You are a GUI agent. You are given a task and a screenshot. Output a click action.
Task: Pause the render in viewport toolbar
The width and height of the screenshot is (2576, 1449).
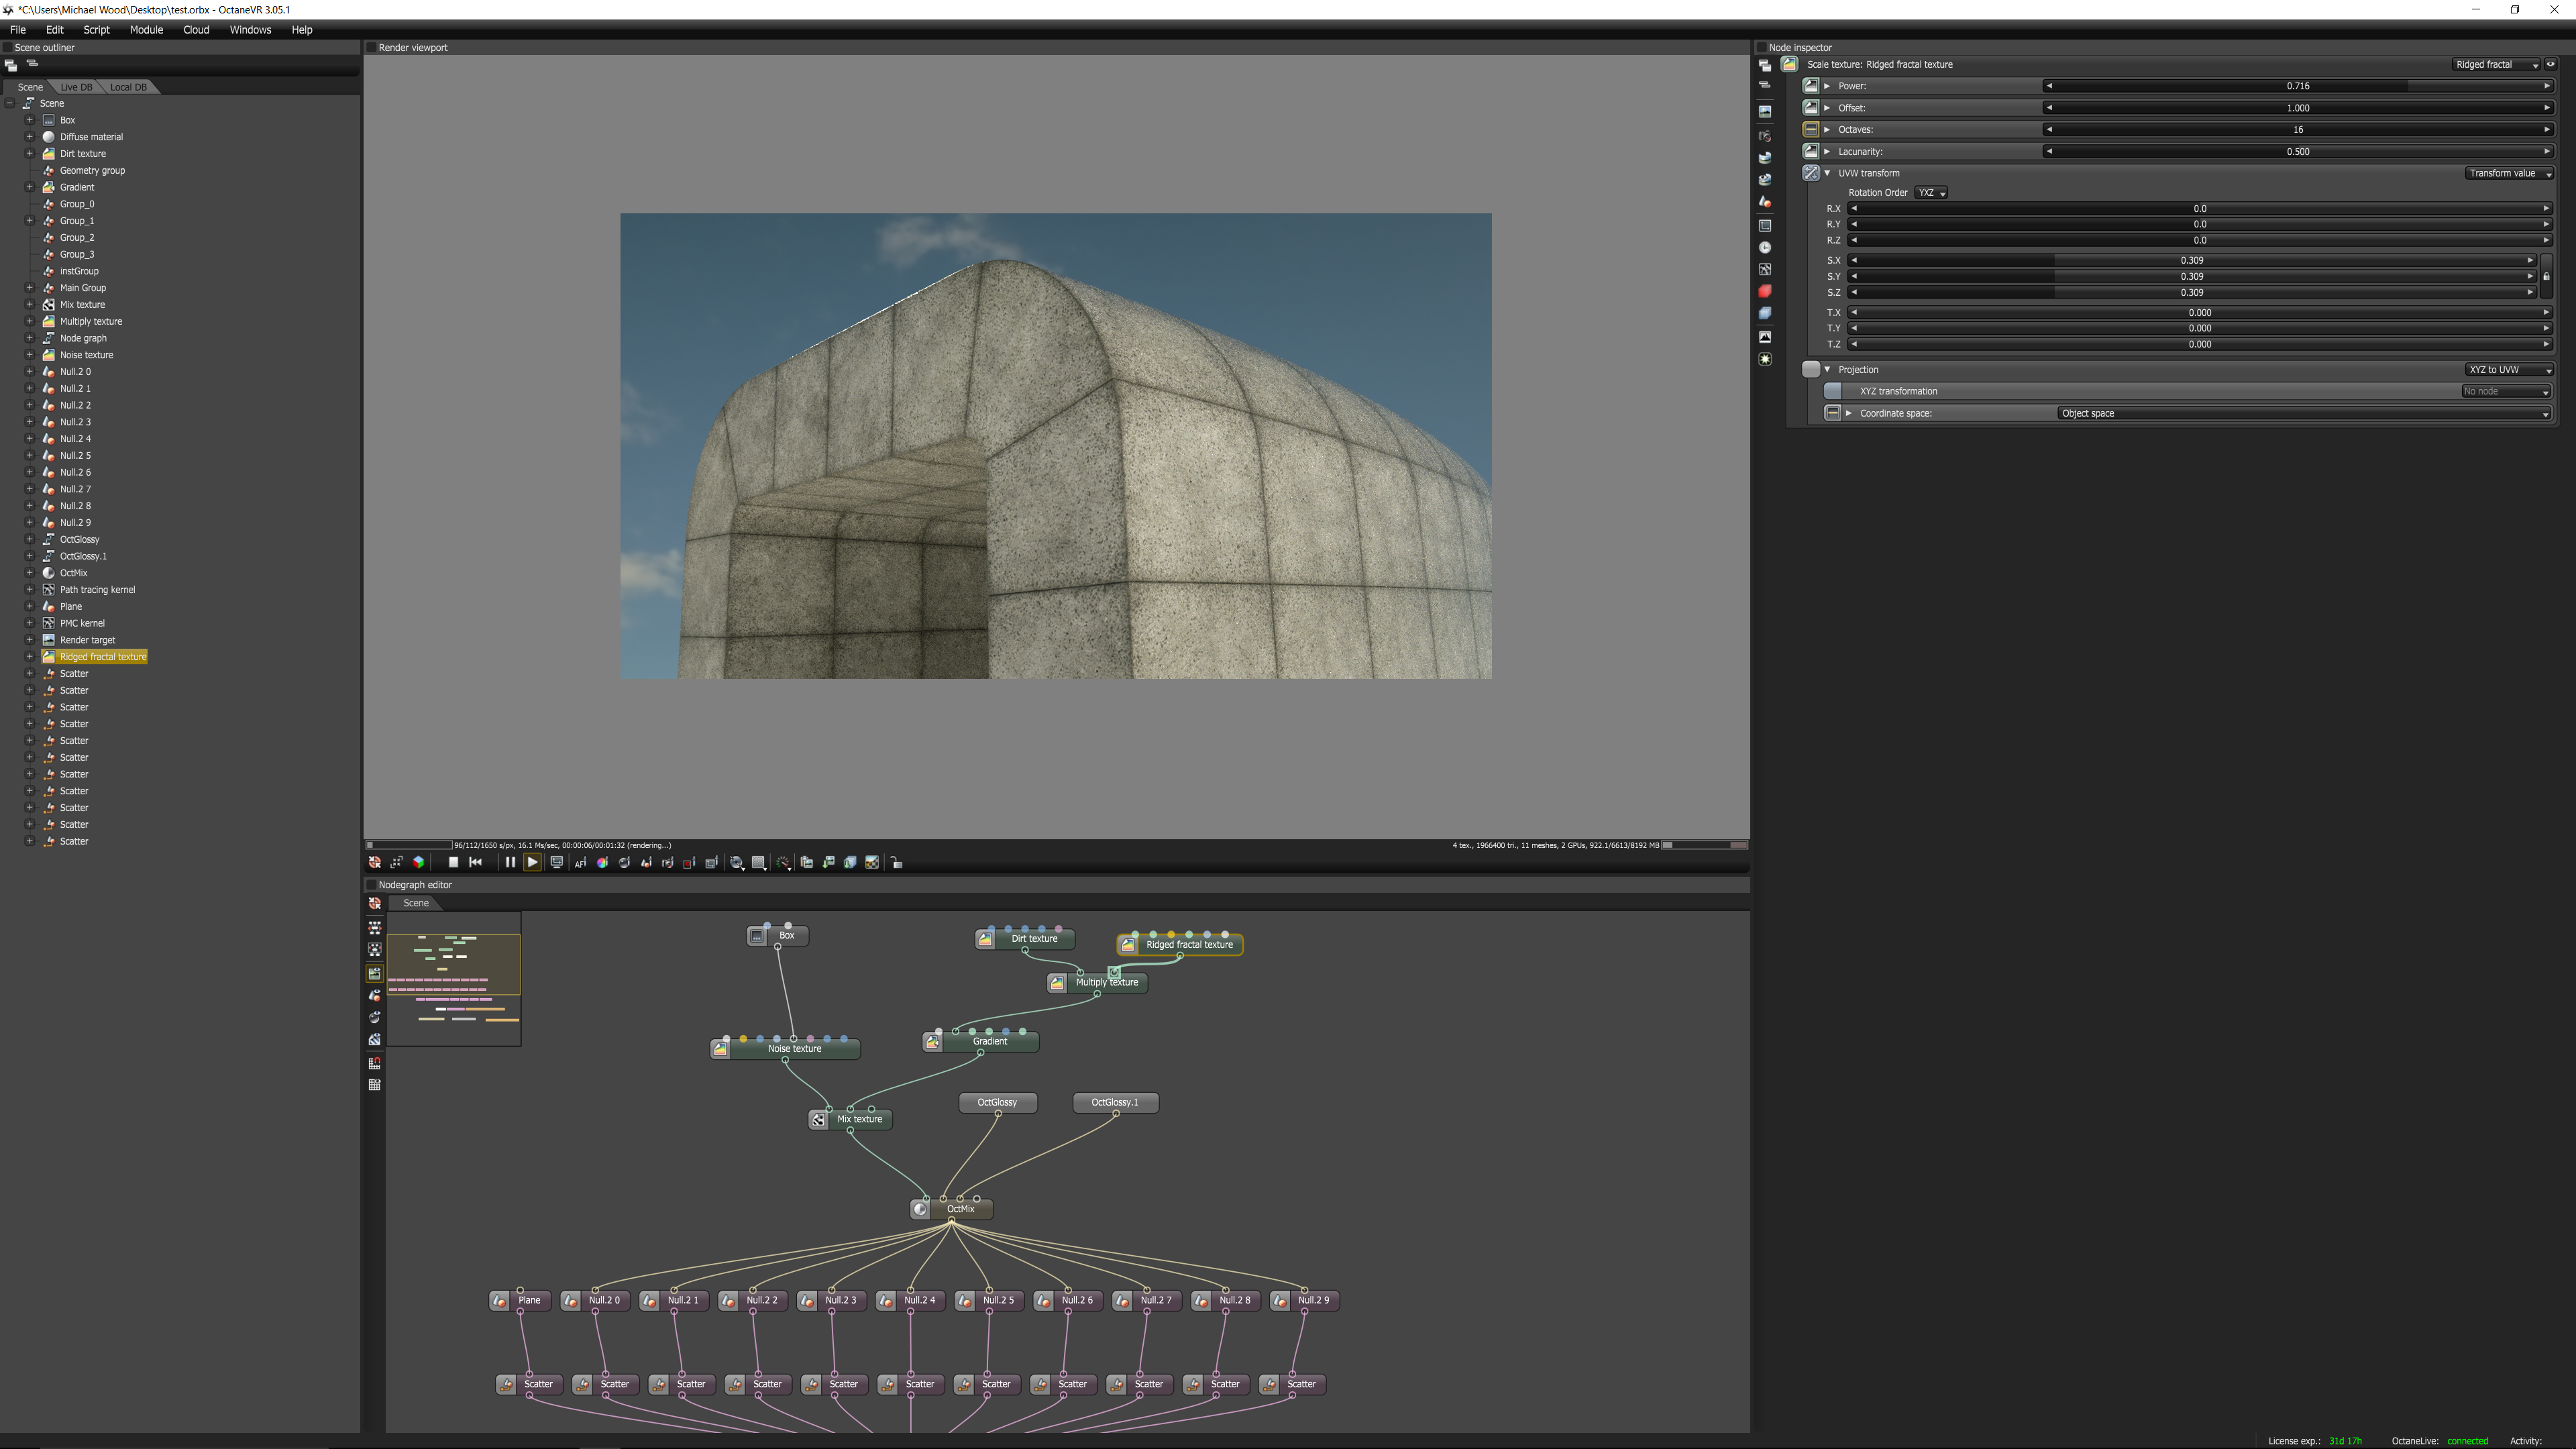click(x=510, y=862)
